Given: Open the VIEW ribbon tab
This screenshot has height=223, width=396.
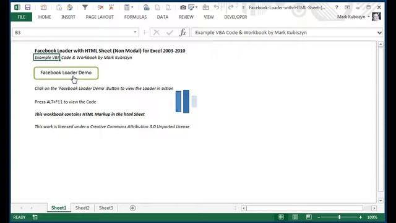Looking at the screenshot, I should point(209,17).
